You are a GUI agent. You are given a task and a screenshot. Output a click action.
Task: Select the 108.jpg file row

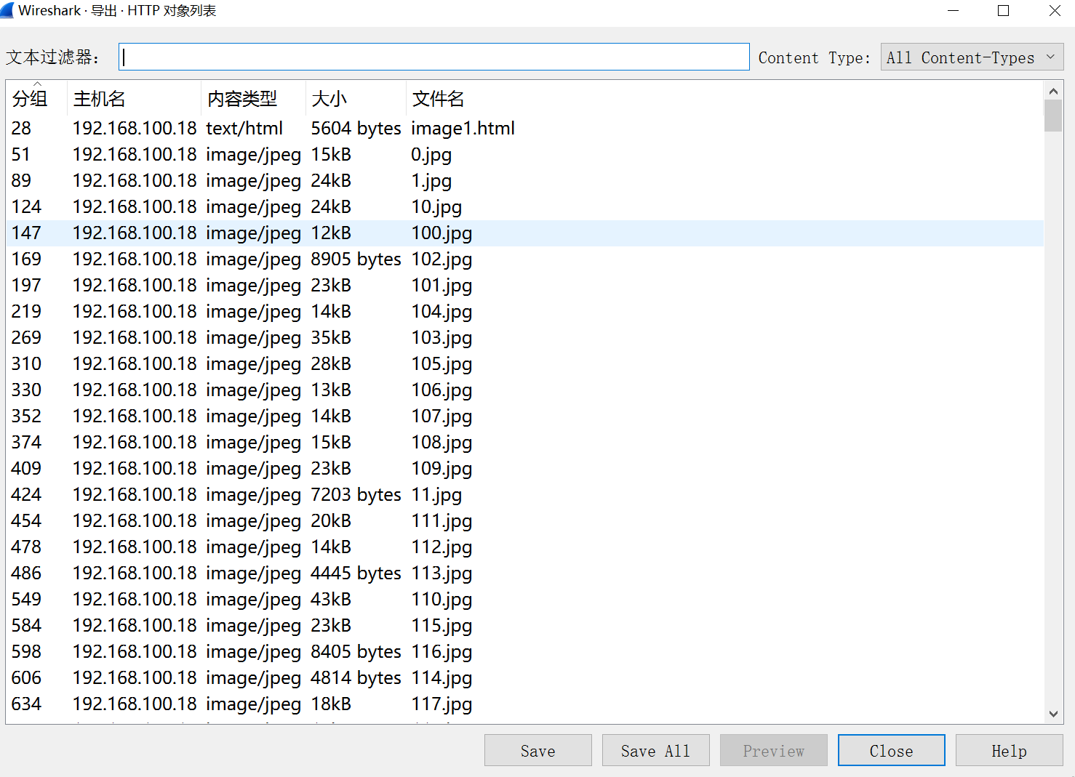(525, 442)
